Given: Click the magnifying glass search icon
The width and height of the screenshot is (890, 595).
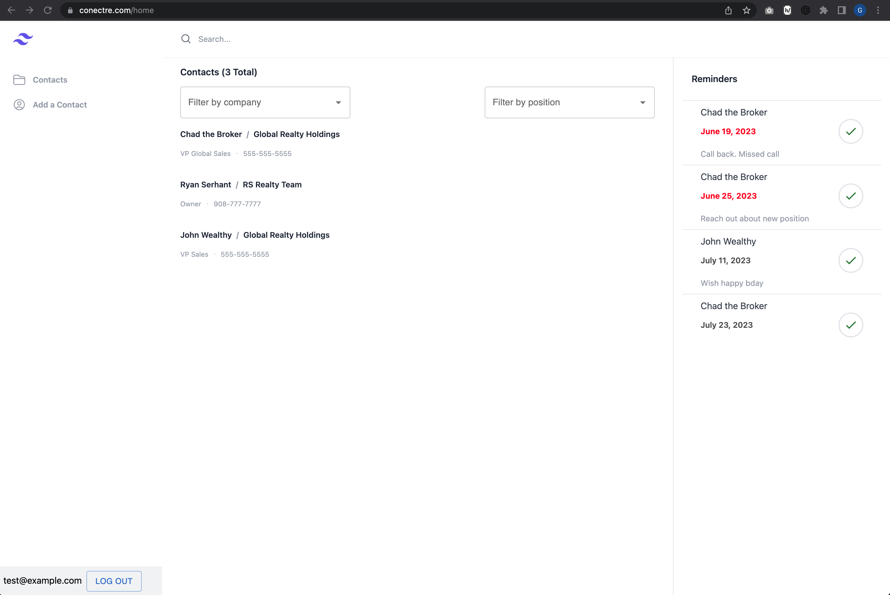Looking at the screenshot, I should [186, 39].
